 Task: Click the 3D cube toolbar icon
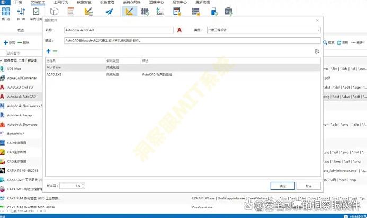click(55, 12)
